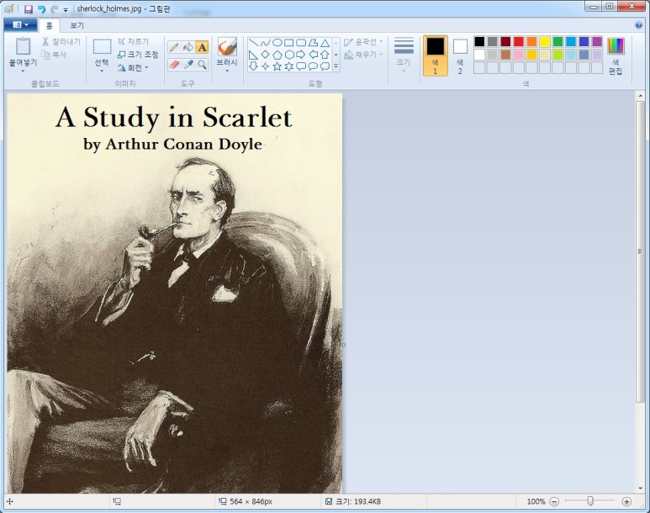
Task: Pick the Line shape
Action: point(253,43)
